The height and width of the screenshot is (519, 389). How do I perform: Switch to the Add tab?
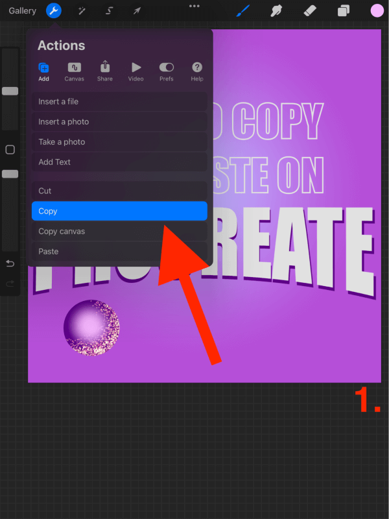43,72
